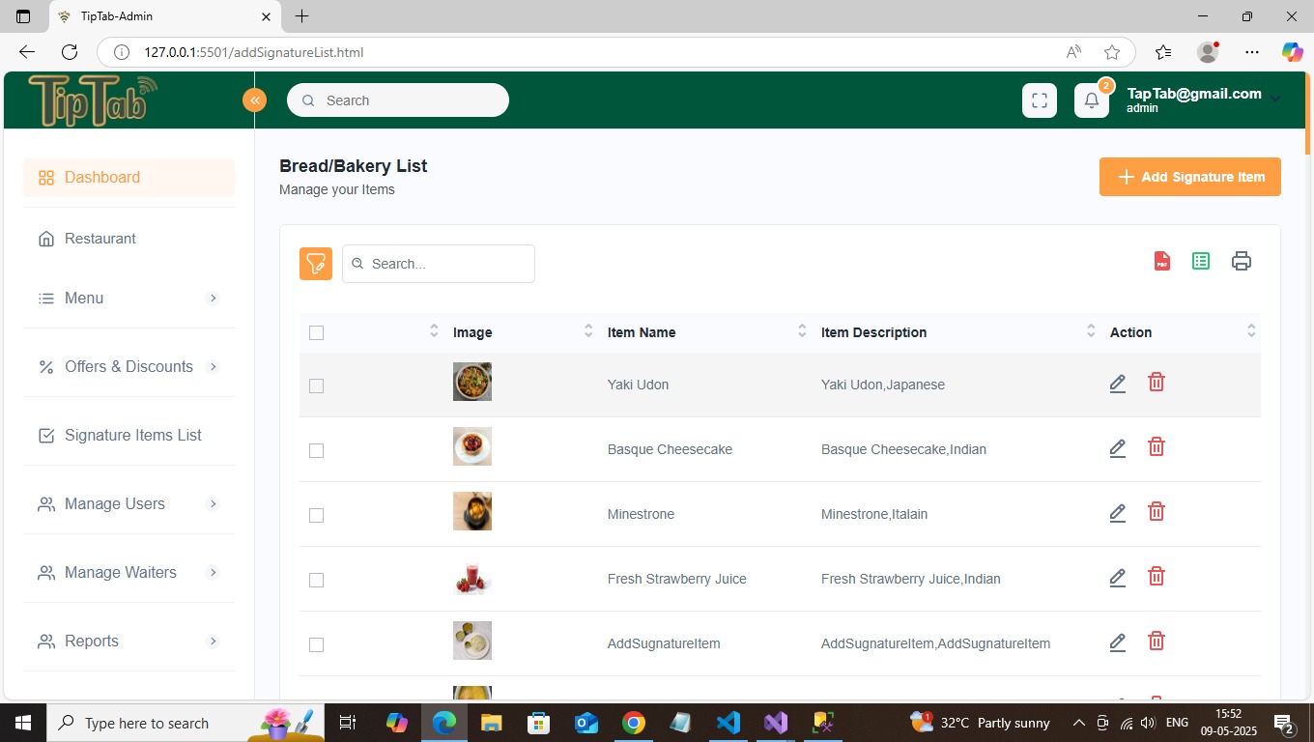The image size is (1314, 742).
Task: Export list using the PDF icon
Action: 1162,261
